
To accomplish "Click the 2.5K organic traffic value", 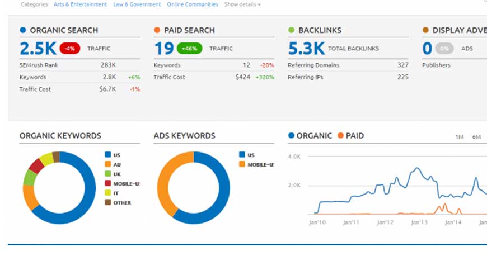I will pos(38,49).
